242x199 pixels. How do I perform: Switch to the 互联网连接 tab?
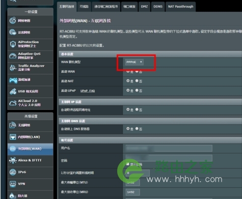[x=67, y=7]
